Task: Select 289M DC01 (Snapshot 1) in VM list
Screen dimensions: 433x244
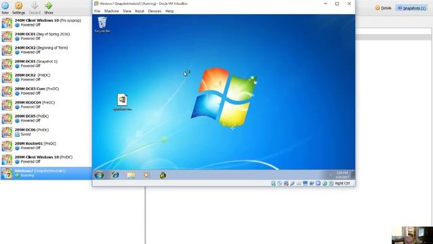Action: pyautogui.click(x=46, y=64)
